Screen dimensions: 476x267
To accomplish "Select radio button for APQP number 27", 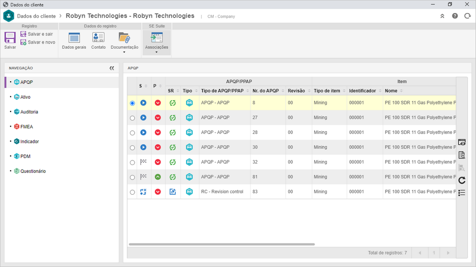I will [132, 118].
